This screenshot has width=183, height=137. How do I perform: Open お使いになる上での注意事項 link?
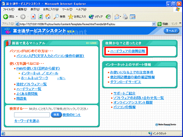point(132,72)
